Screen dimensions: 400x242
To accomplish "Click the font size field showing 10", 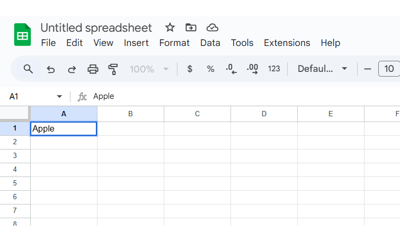I will pyautogui.click(x=389, y=69).
